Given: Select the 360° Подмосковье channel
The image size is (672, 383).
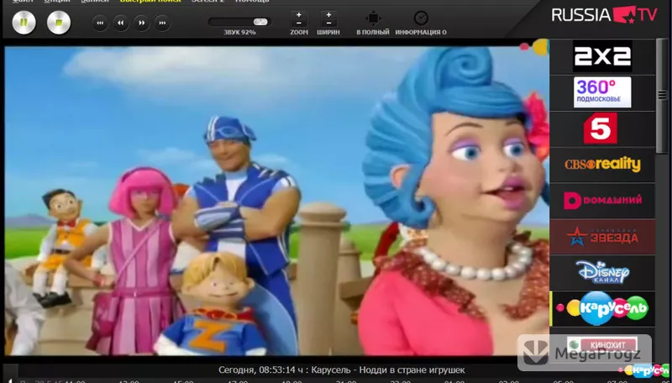Looking at the screenshot, I should tap(602, 92).
